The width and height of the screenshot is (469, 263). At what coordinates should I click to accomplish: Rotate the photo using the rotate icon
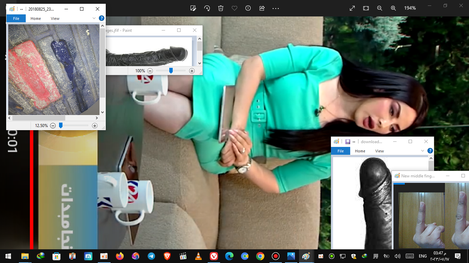(207, 8)
